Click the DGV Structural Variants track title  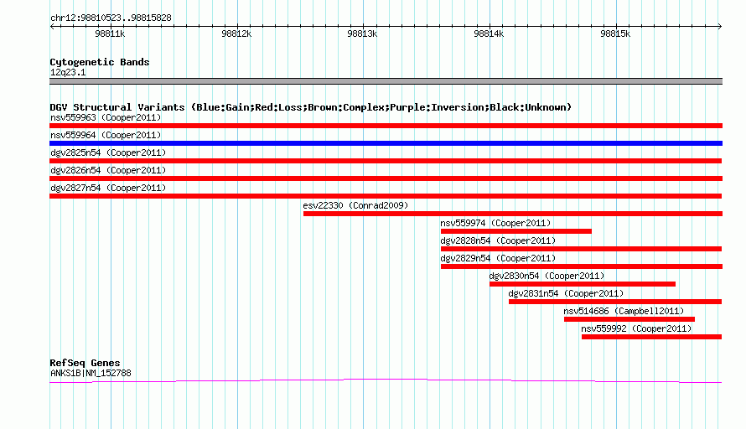point(311,107)
